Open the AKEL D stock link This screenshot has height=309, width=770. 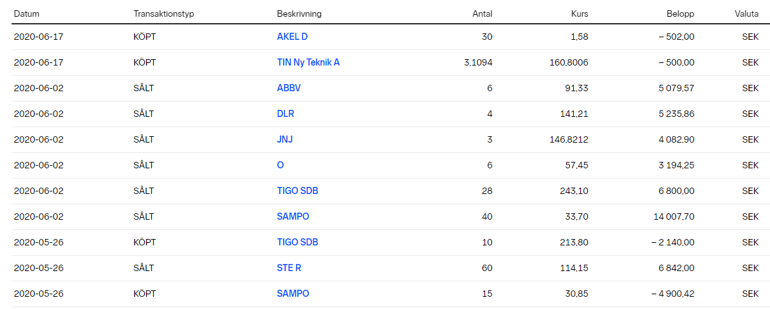pos(292,37)
